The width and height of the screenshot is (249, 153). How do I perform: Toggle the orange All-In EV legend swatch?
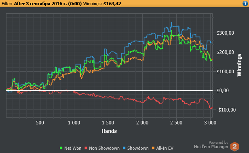[x=153, y=148]
